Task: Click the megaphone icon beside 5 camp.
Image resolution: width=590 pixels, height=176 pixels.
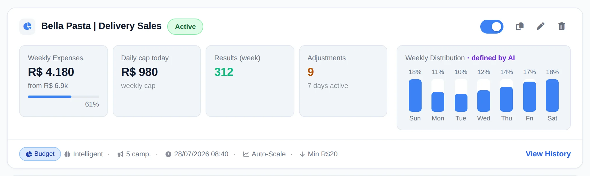Action: 120,154
